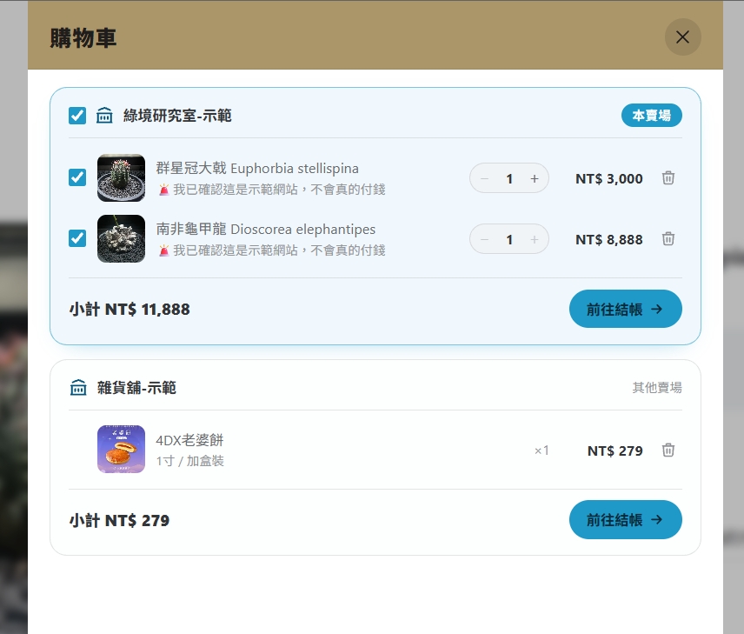Decrease quantity of 南非龜甲龍 Dioscorea elephantipes
This screenshot has width=744, height=634.
click(484, 239)
